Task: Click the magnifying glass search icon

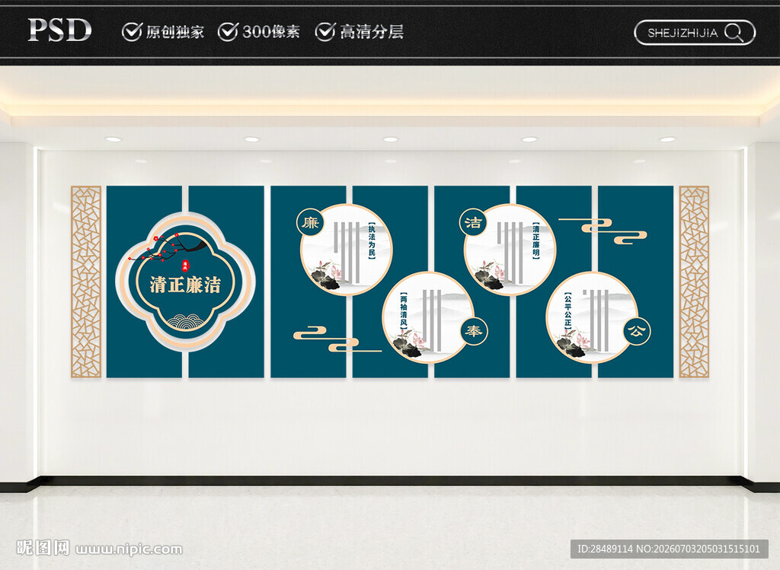Action: [734, 33]
